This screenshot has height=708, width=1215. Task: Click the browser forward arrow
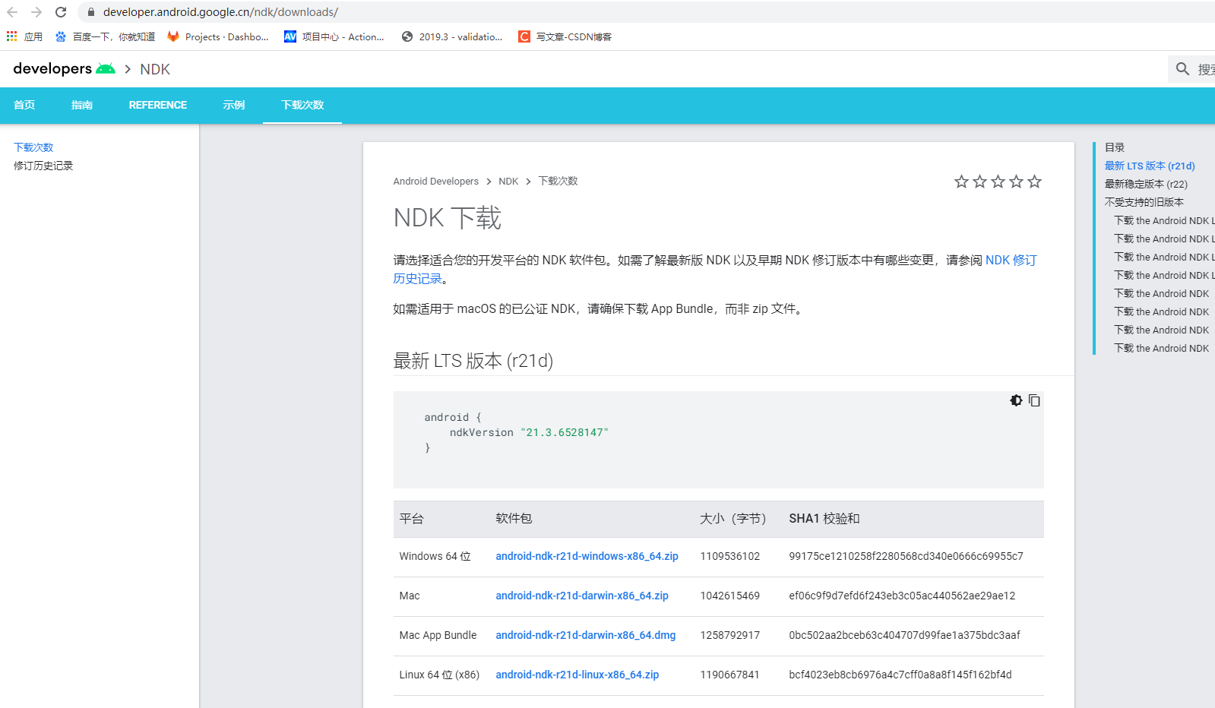coord(36,12)
